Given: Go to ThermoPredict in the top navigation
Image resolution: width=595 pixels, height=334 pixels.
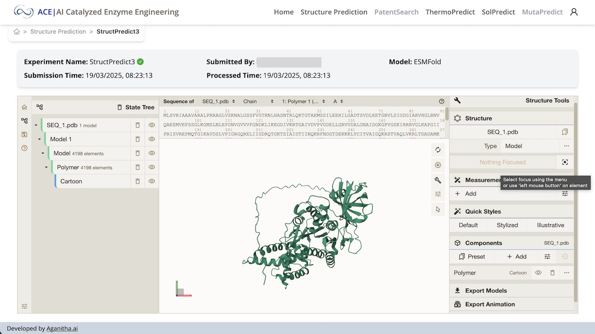Looking at the screenshot, I should coord(450,12).
